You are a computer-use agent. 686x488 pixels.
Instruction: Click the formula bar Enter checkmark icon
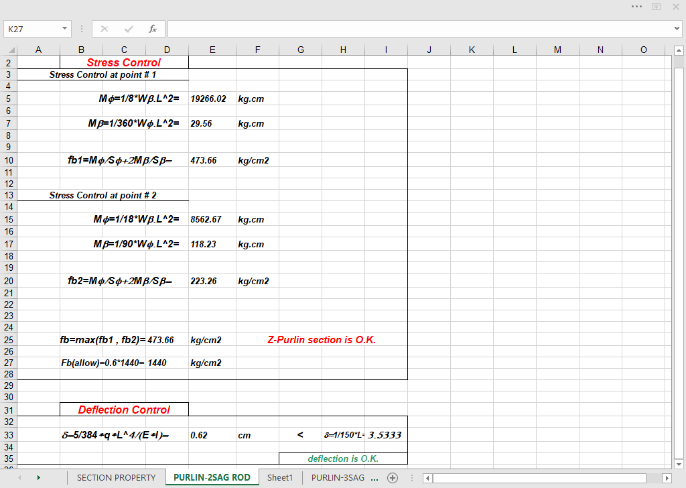point(129,29)
